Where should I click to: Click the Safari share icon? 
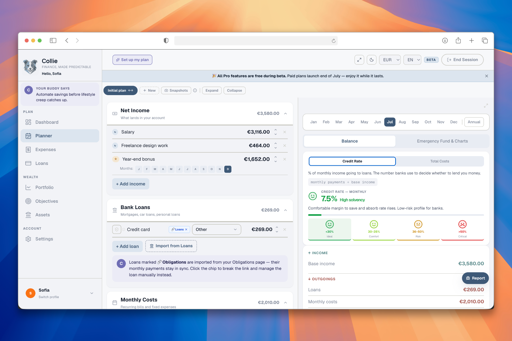pos(458,40)
